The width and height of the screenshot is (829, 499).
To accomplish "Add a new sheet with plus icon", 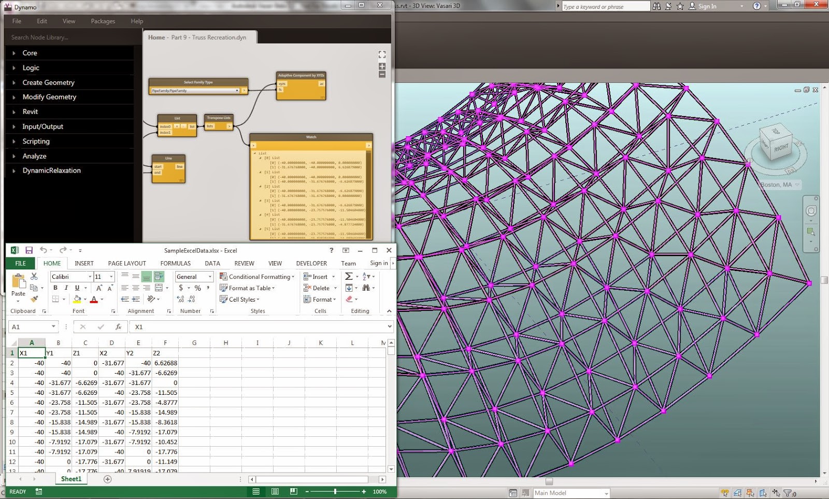I will (108, 479).
